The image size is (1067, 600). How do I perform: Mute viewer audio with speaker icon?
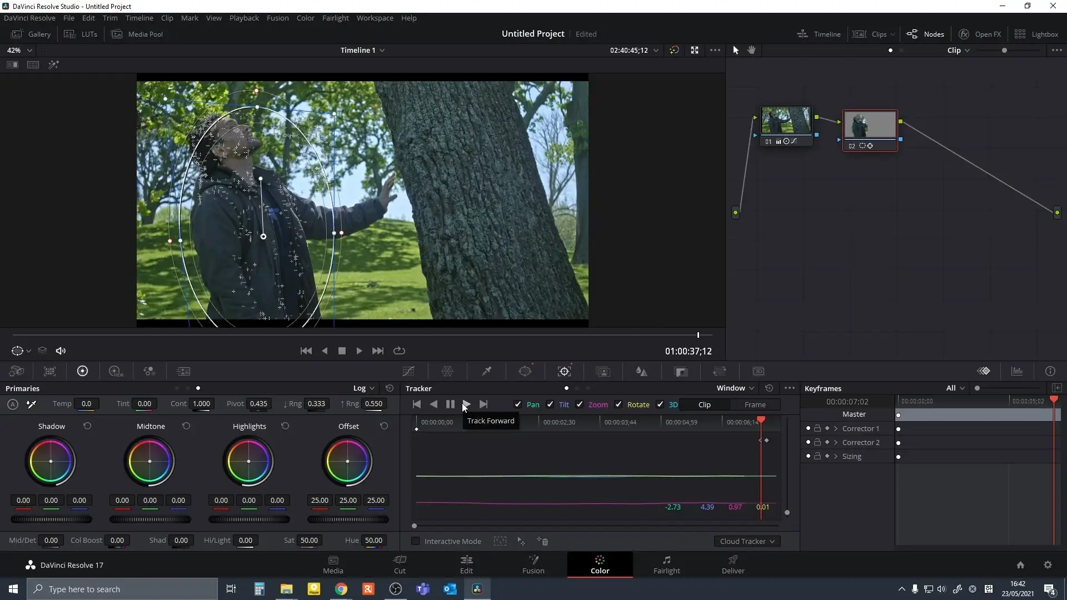coord(61,351)
